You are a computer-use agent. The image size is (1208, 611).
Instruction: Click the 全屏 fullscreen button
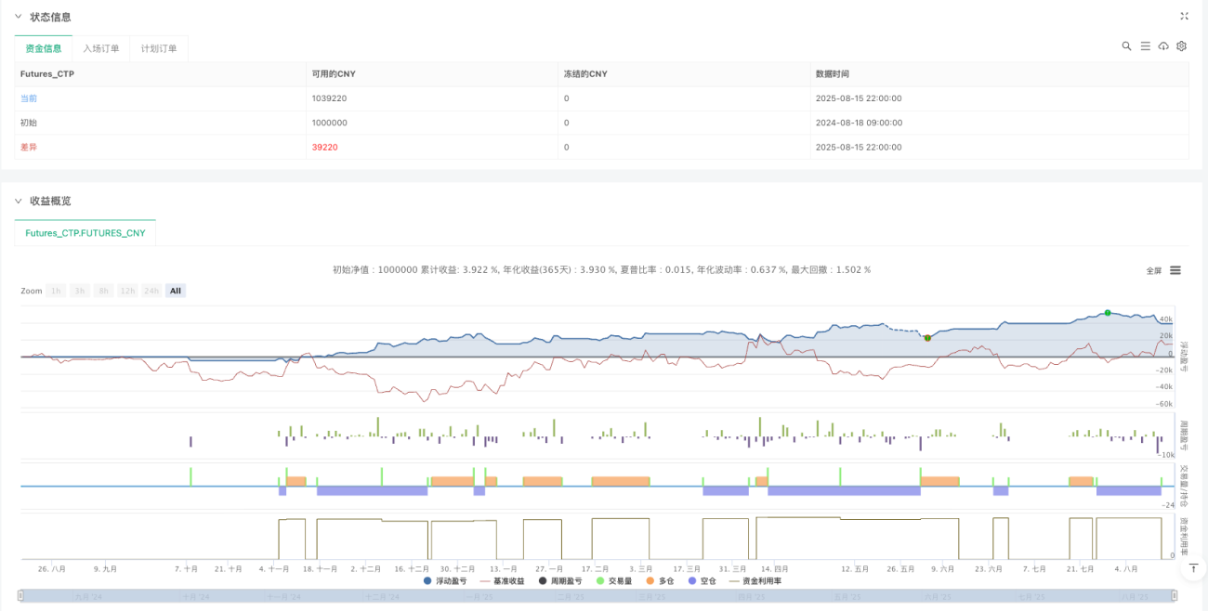(x=1154, y=271)
